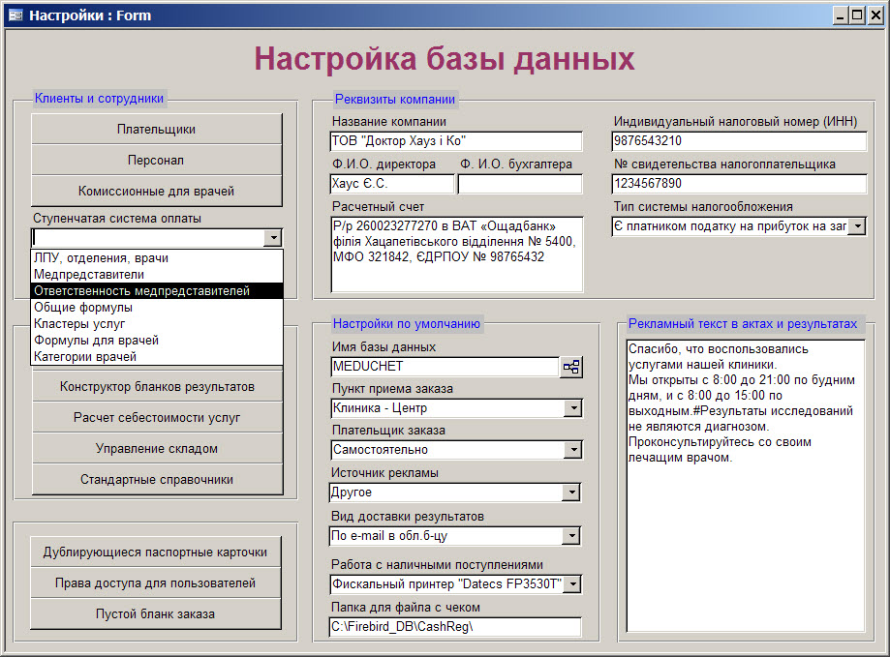Click the Клиенты и сотрудники group label
Image resolution: width=890 pixels, height=657 pixels.
100,98
